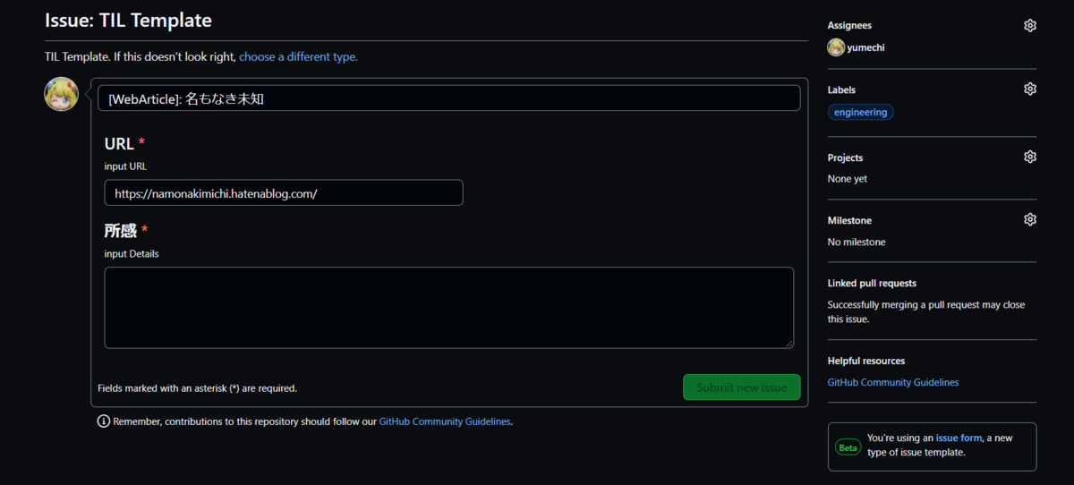1074x485 pixels.
Task: Open the issue form link
Action: click(959, 438)
